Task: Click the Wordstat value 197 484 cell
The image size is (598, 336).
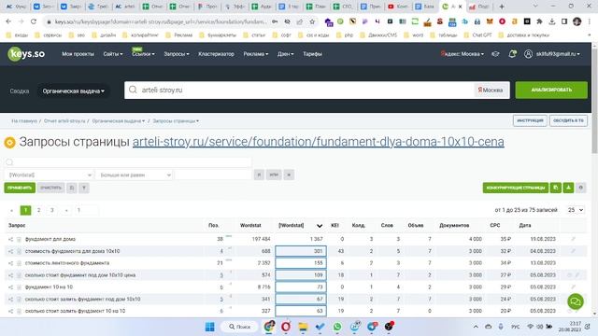Action: point(261,239)
